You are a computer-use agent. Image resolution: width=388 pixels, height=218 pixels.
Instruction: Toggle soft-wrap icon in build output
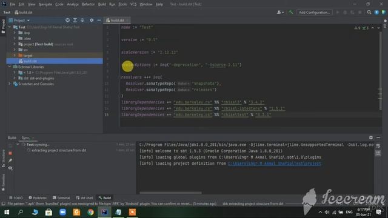click(378, 146)
